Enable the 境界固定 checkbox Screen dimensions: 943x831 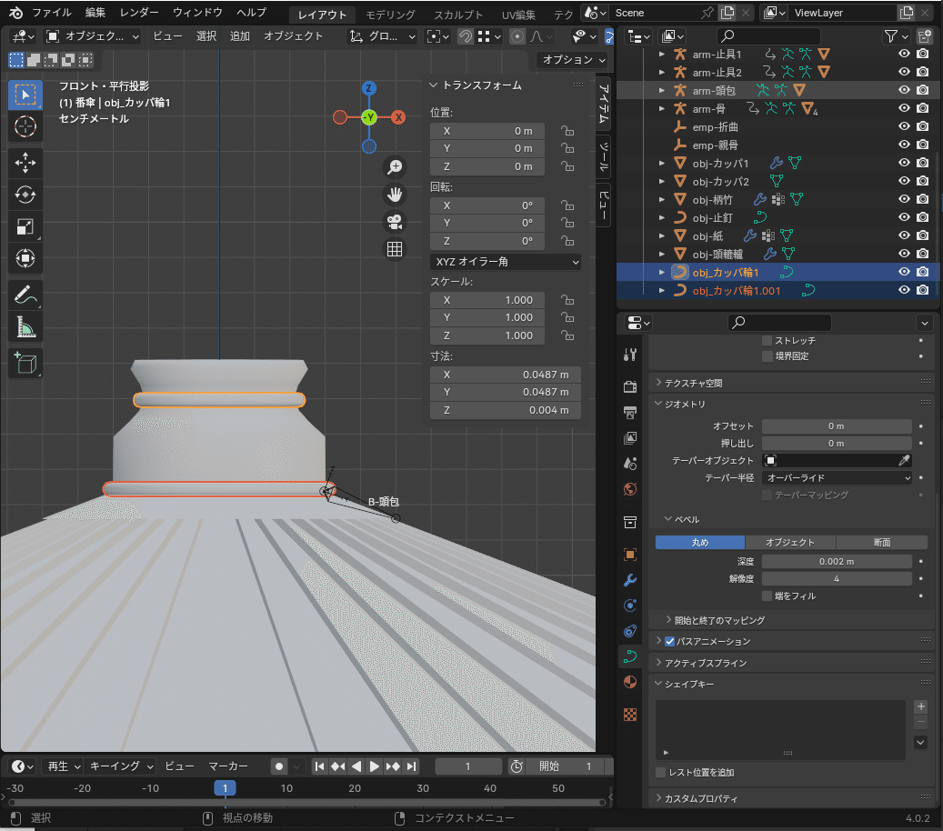(x=767, y=356)
